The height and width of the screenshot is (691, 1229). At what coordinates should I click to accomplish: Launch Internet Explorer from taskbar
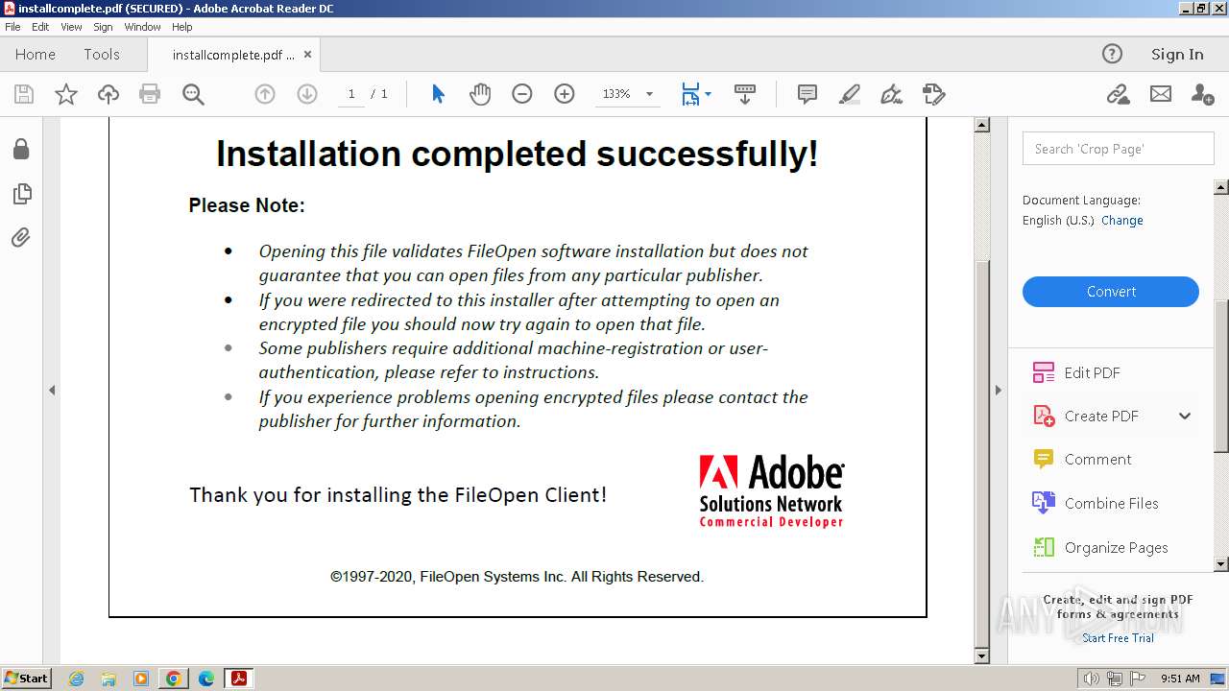[76, 679]
